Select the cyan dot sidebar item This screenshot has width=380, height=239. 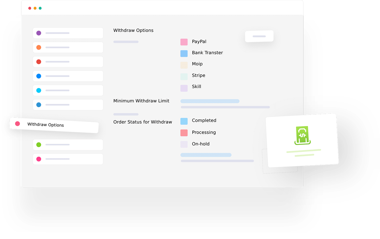(68, 90)
